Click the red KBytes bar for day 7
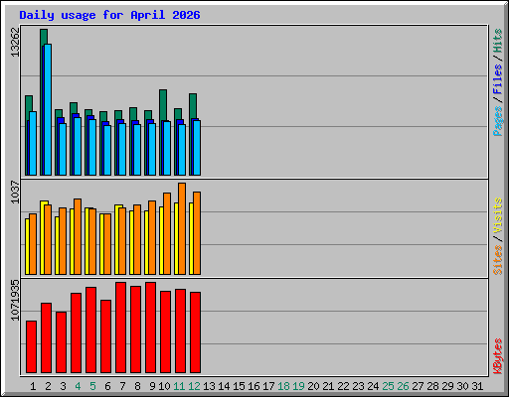509x397 pixels. pos(120,328)
